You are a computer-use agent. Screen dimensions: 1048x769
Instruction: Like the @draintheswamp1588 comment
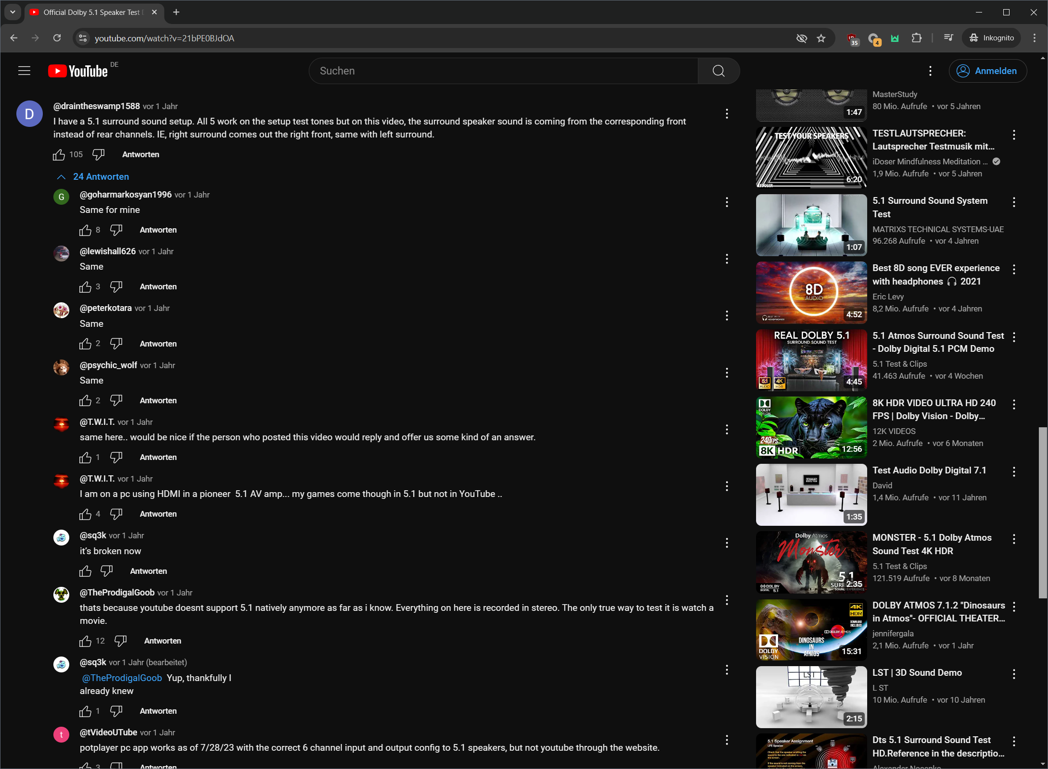59,155
